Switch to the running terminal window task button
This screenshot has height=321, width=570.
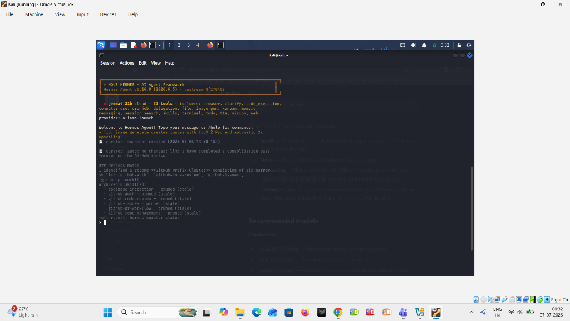pos(220,45)
